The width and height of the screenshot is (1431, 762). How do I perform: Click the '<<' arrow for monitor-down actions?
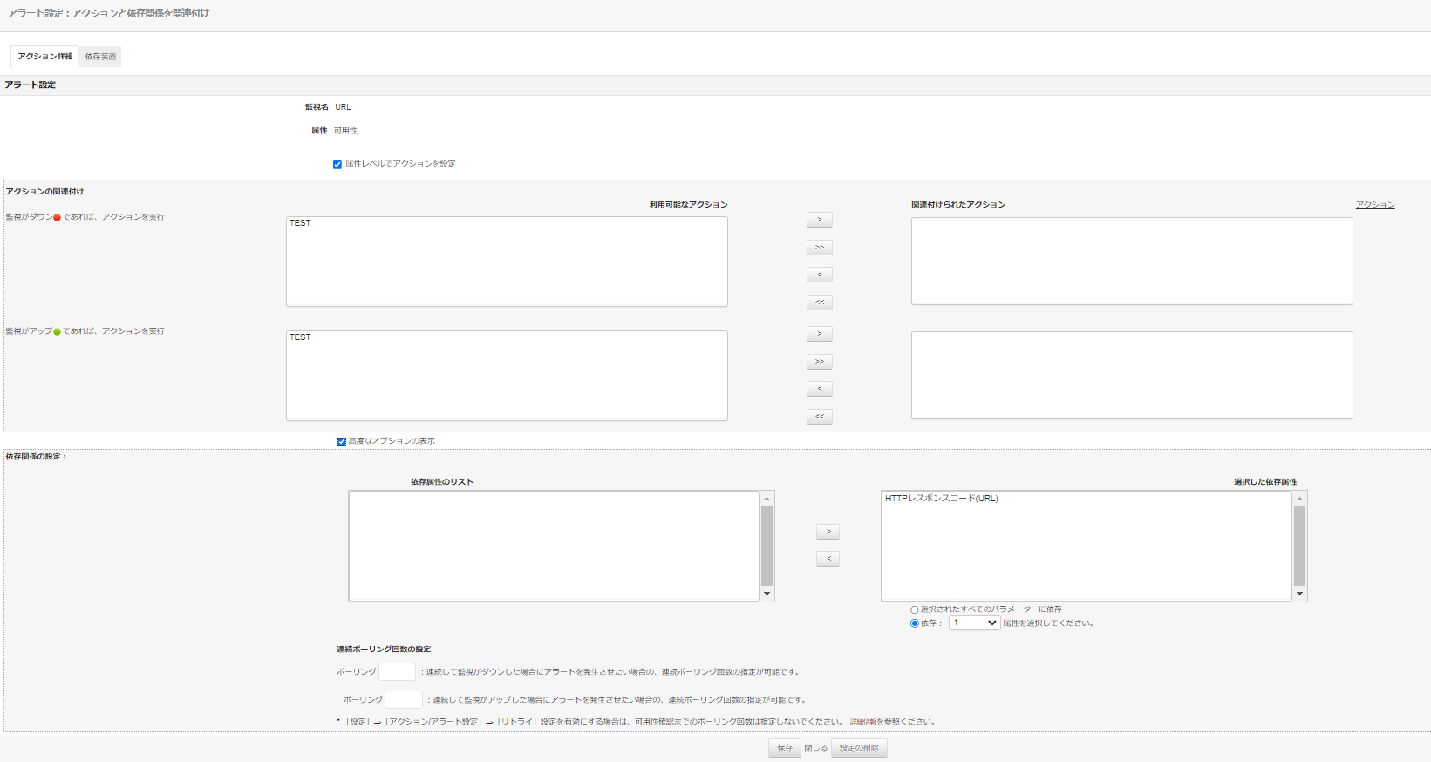[x=819, y=303]
